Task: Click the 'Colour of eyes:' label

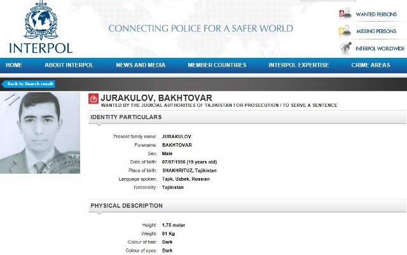Action: point(141,251)
